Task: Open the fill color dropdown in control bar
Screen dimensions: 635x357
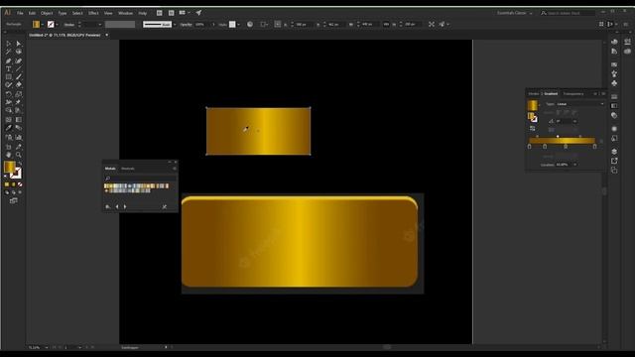Action: (x=42, y=24)
